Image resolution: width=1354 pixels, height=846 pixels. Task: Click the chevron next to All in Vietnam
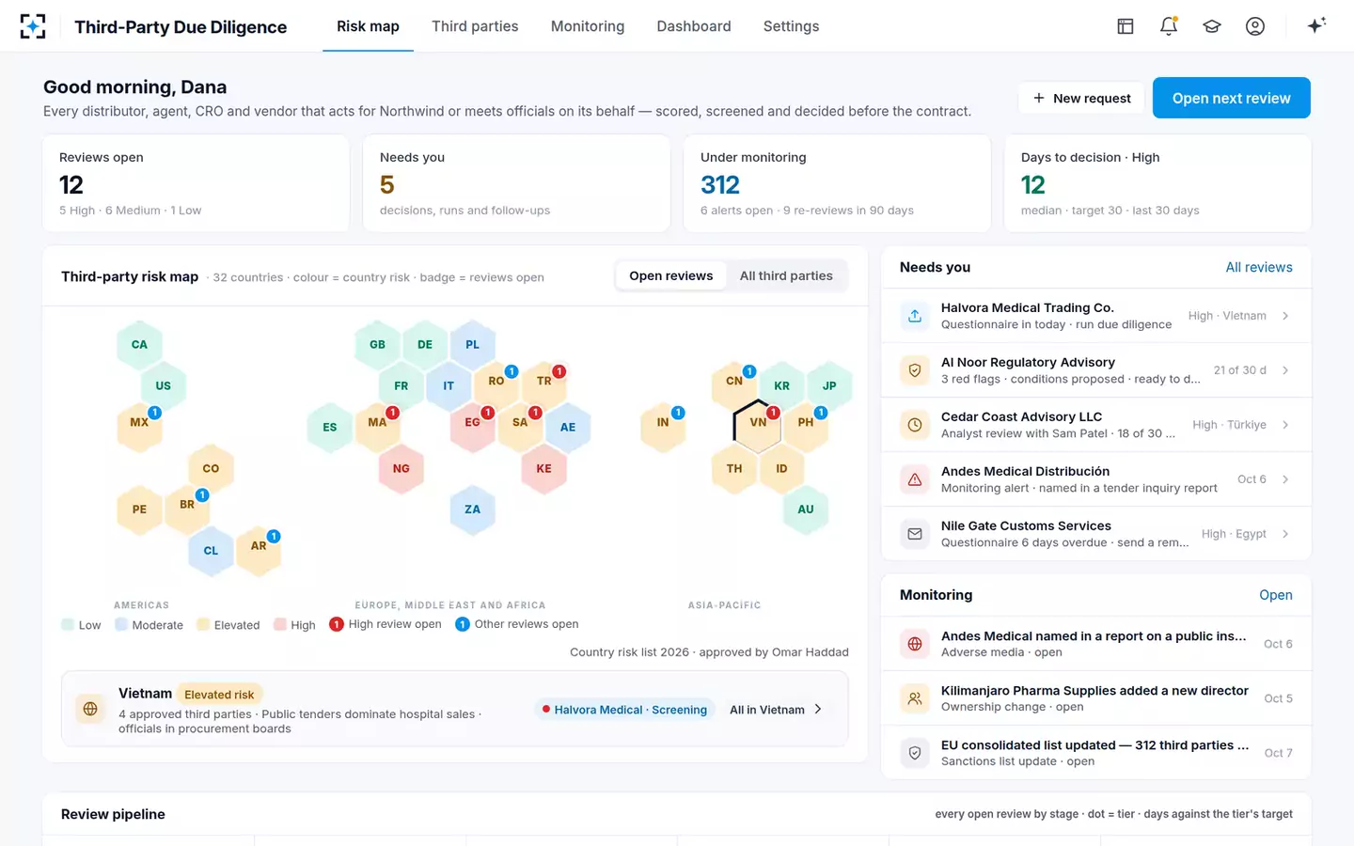[818, 709]
